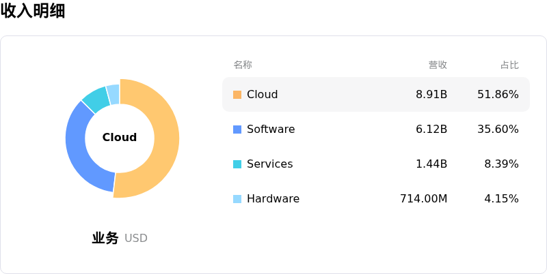The width and height of the screenshot is (547, 274).
Task: Click the 名称 column header
Action: 243,65
